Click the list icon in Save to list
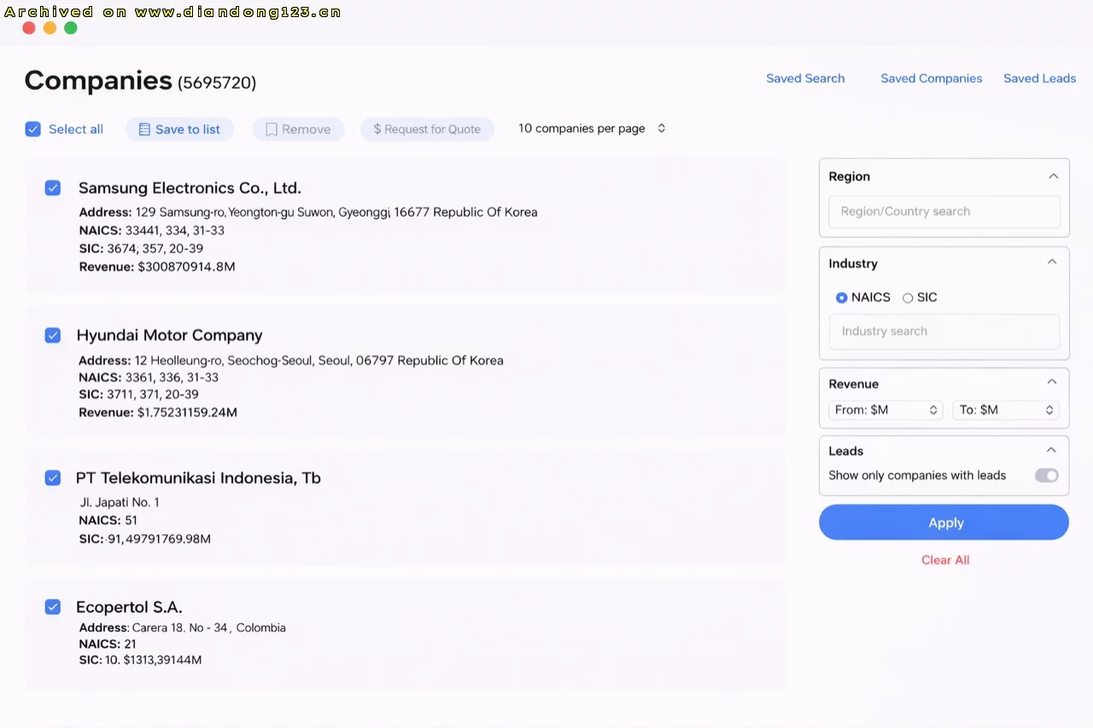This screenshot has width=1093, height=728. pos(144,130)
